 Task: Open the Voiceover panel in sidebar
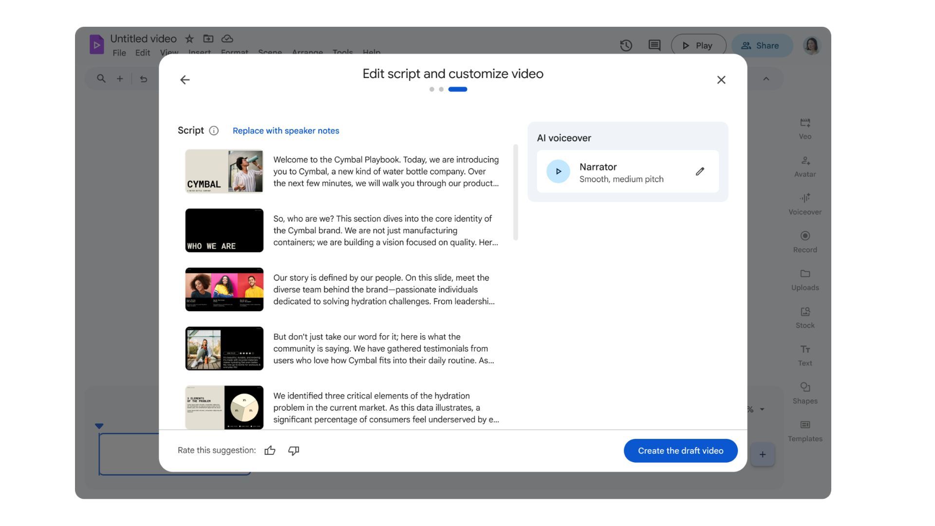pyautogui.click(x=805, y=204)
